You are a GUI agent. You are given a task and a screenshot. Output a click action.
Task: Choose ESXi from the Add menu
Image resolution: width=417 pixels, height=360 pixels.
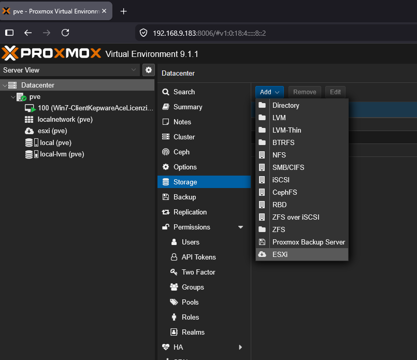coord(302,254)
